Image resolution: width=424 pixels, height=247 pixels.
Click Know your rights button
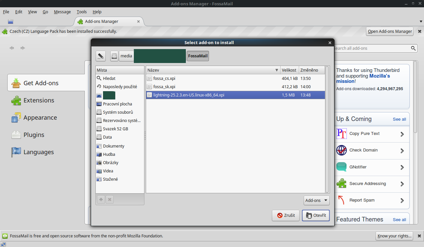[x=395, y=236]
